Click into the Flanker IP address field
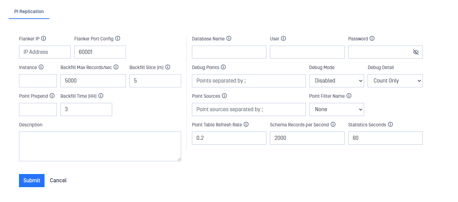Screen dimensions: 458x202 tap(45, 52)
